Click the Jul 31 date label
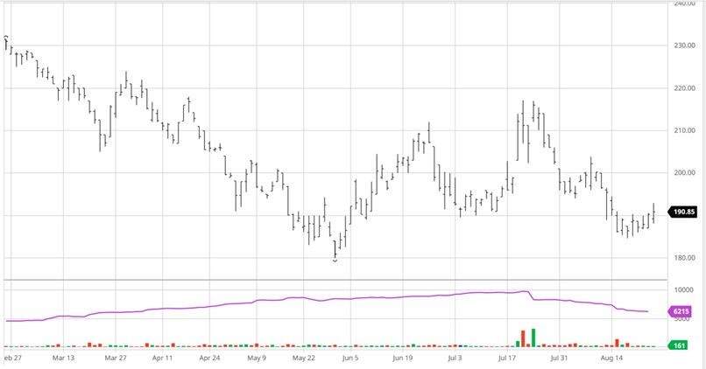The width and height of the screenshot is (706, 369). [559, 359]
